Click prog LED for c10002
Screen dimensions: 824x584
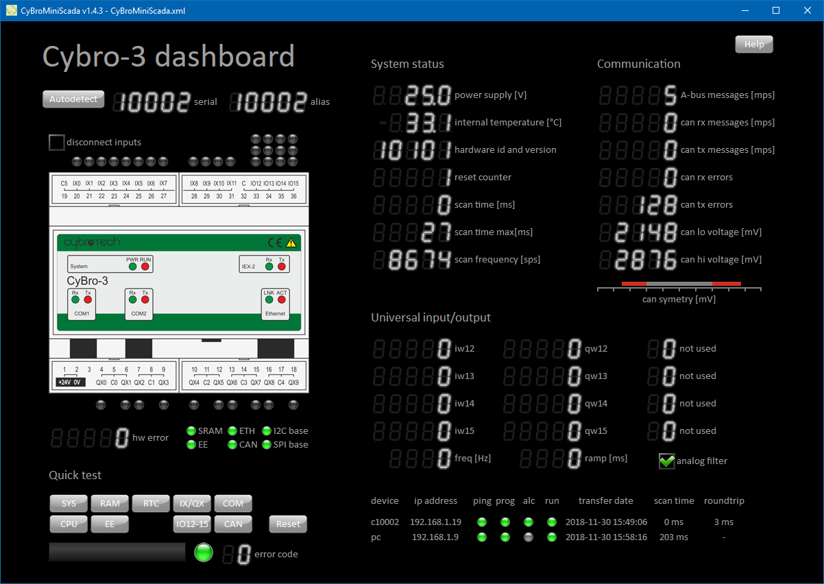click(505, 522)
